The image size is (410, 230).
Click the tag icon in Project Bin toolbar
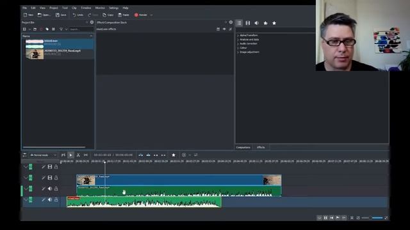coord(47,29)
